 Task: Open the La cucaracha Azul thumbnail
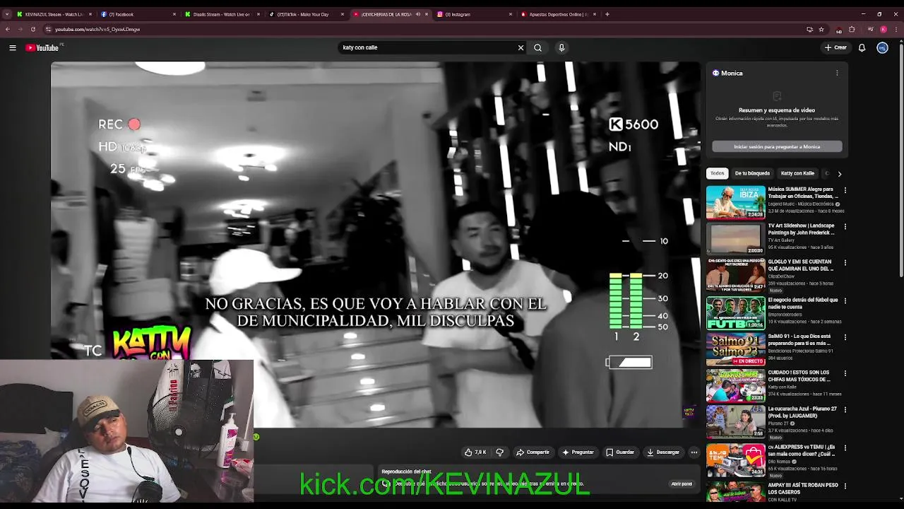point(736,421)
